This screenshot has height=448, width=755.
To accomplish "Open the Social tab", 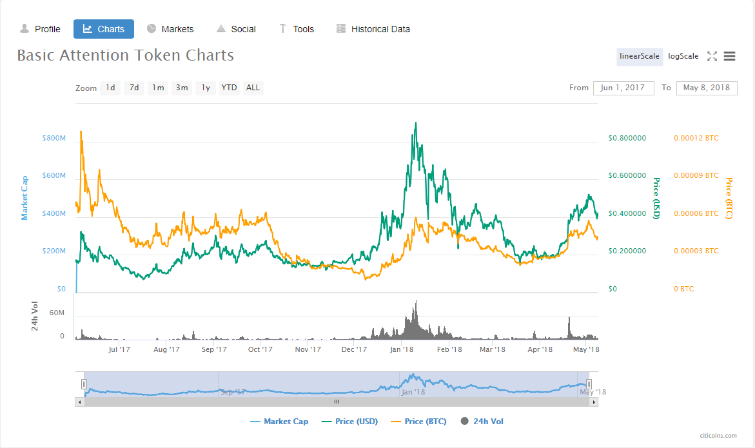I will click(x=236, y=29).
